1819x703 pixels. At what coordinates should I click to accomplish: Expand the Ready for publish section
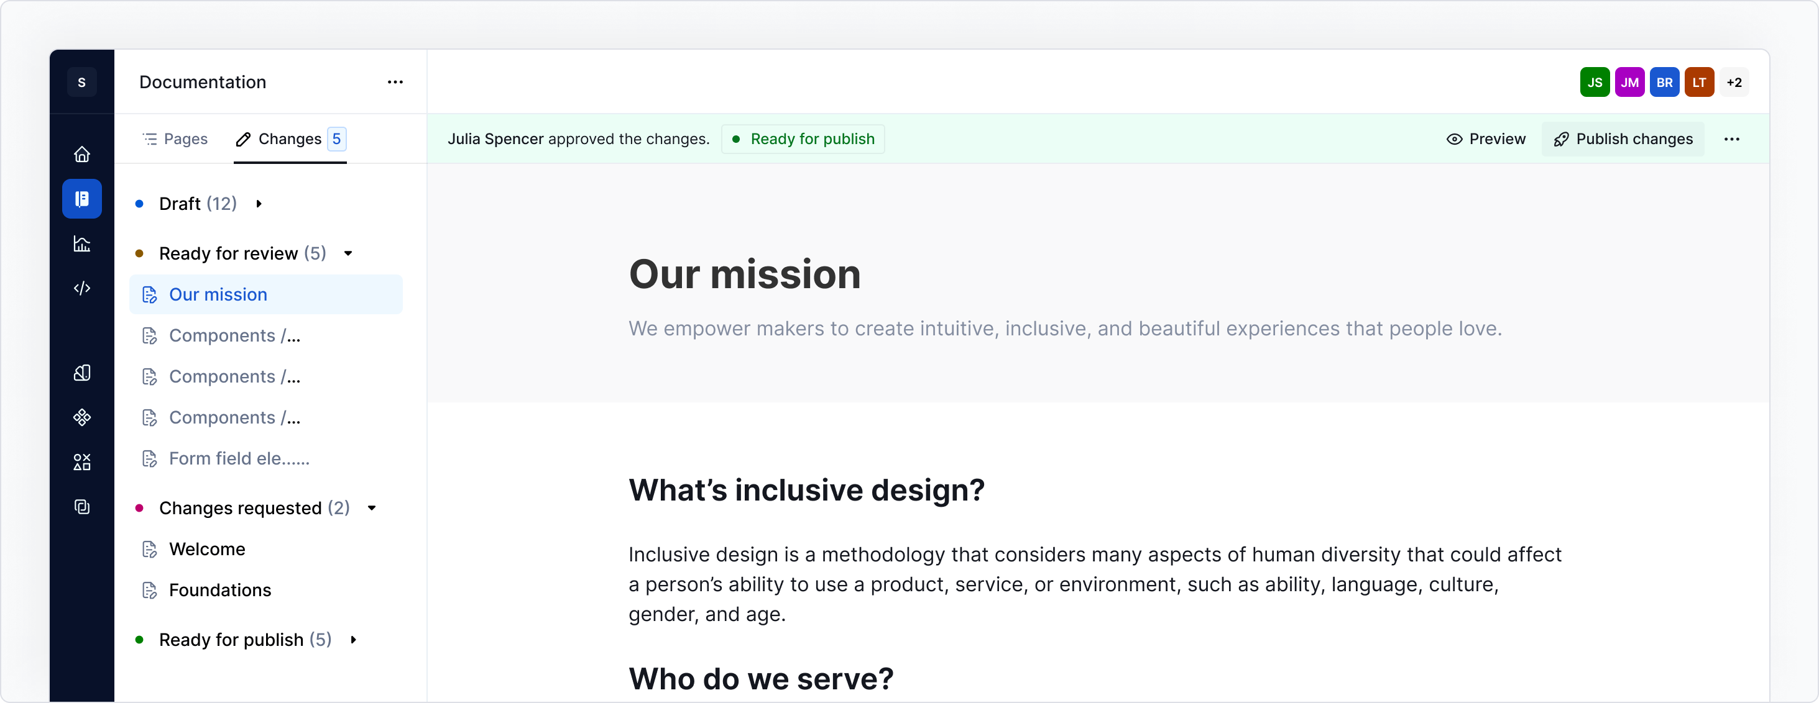click(x=353, y=640)
